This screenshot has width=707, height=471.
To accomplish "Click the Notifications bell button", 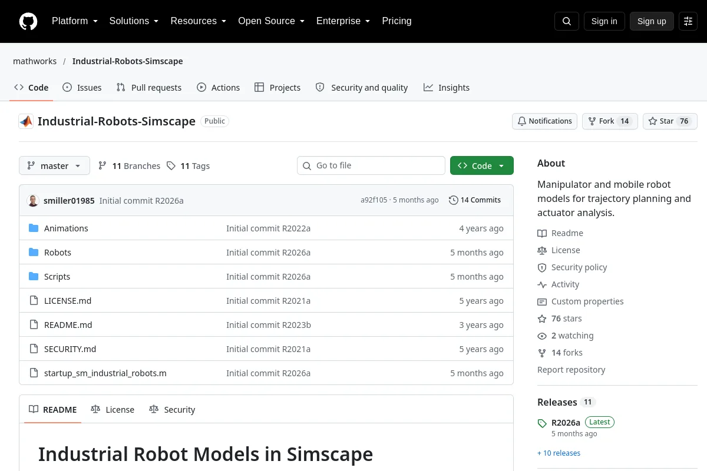I will point(544,121).
